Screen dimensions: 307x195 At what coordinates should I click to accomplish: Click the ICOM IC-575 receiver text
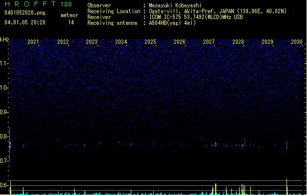tap(196, 17)
